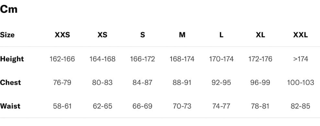The width and height of the screenshot is (320, 126).
Task: Choose the L size column header
Action: click(x=221, y=35)
